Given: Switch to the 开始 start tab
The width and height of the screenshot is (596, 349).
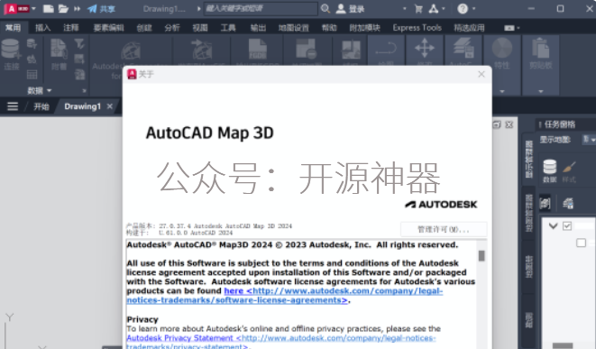Looking at the screenshot, I should click(x=41, y=106).
